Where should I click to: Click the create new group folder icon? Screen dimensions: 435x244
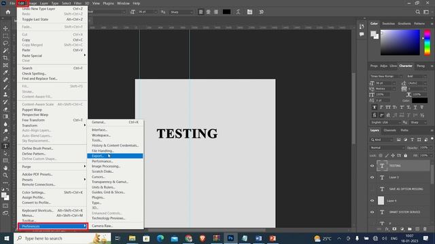pyautogui.click(x=409, y=229)
